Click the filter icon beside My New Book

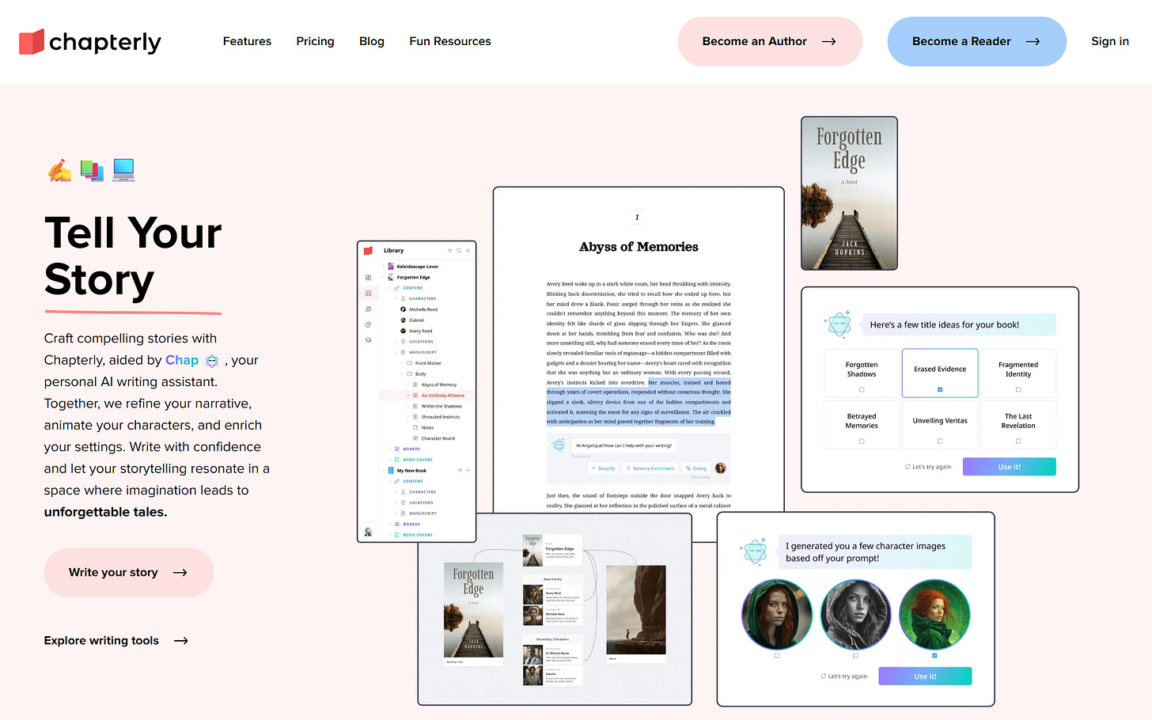pos(460,471)
